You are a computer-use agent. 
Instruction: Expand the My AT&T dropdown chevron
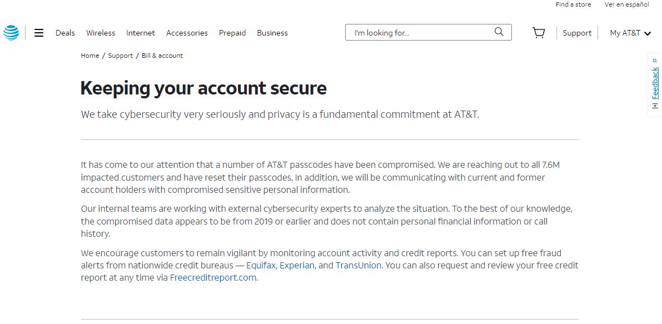pos(648,33)
